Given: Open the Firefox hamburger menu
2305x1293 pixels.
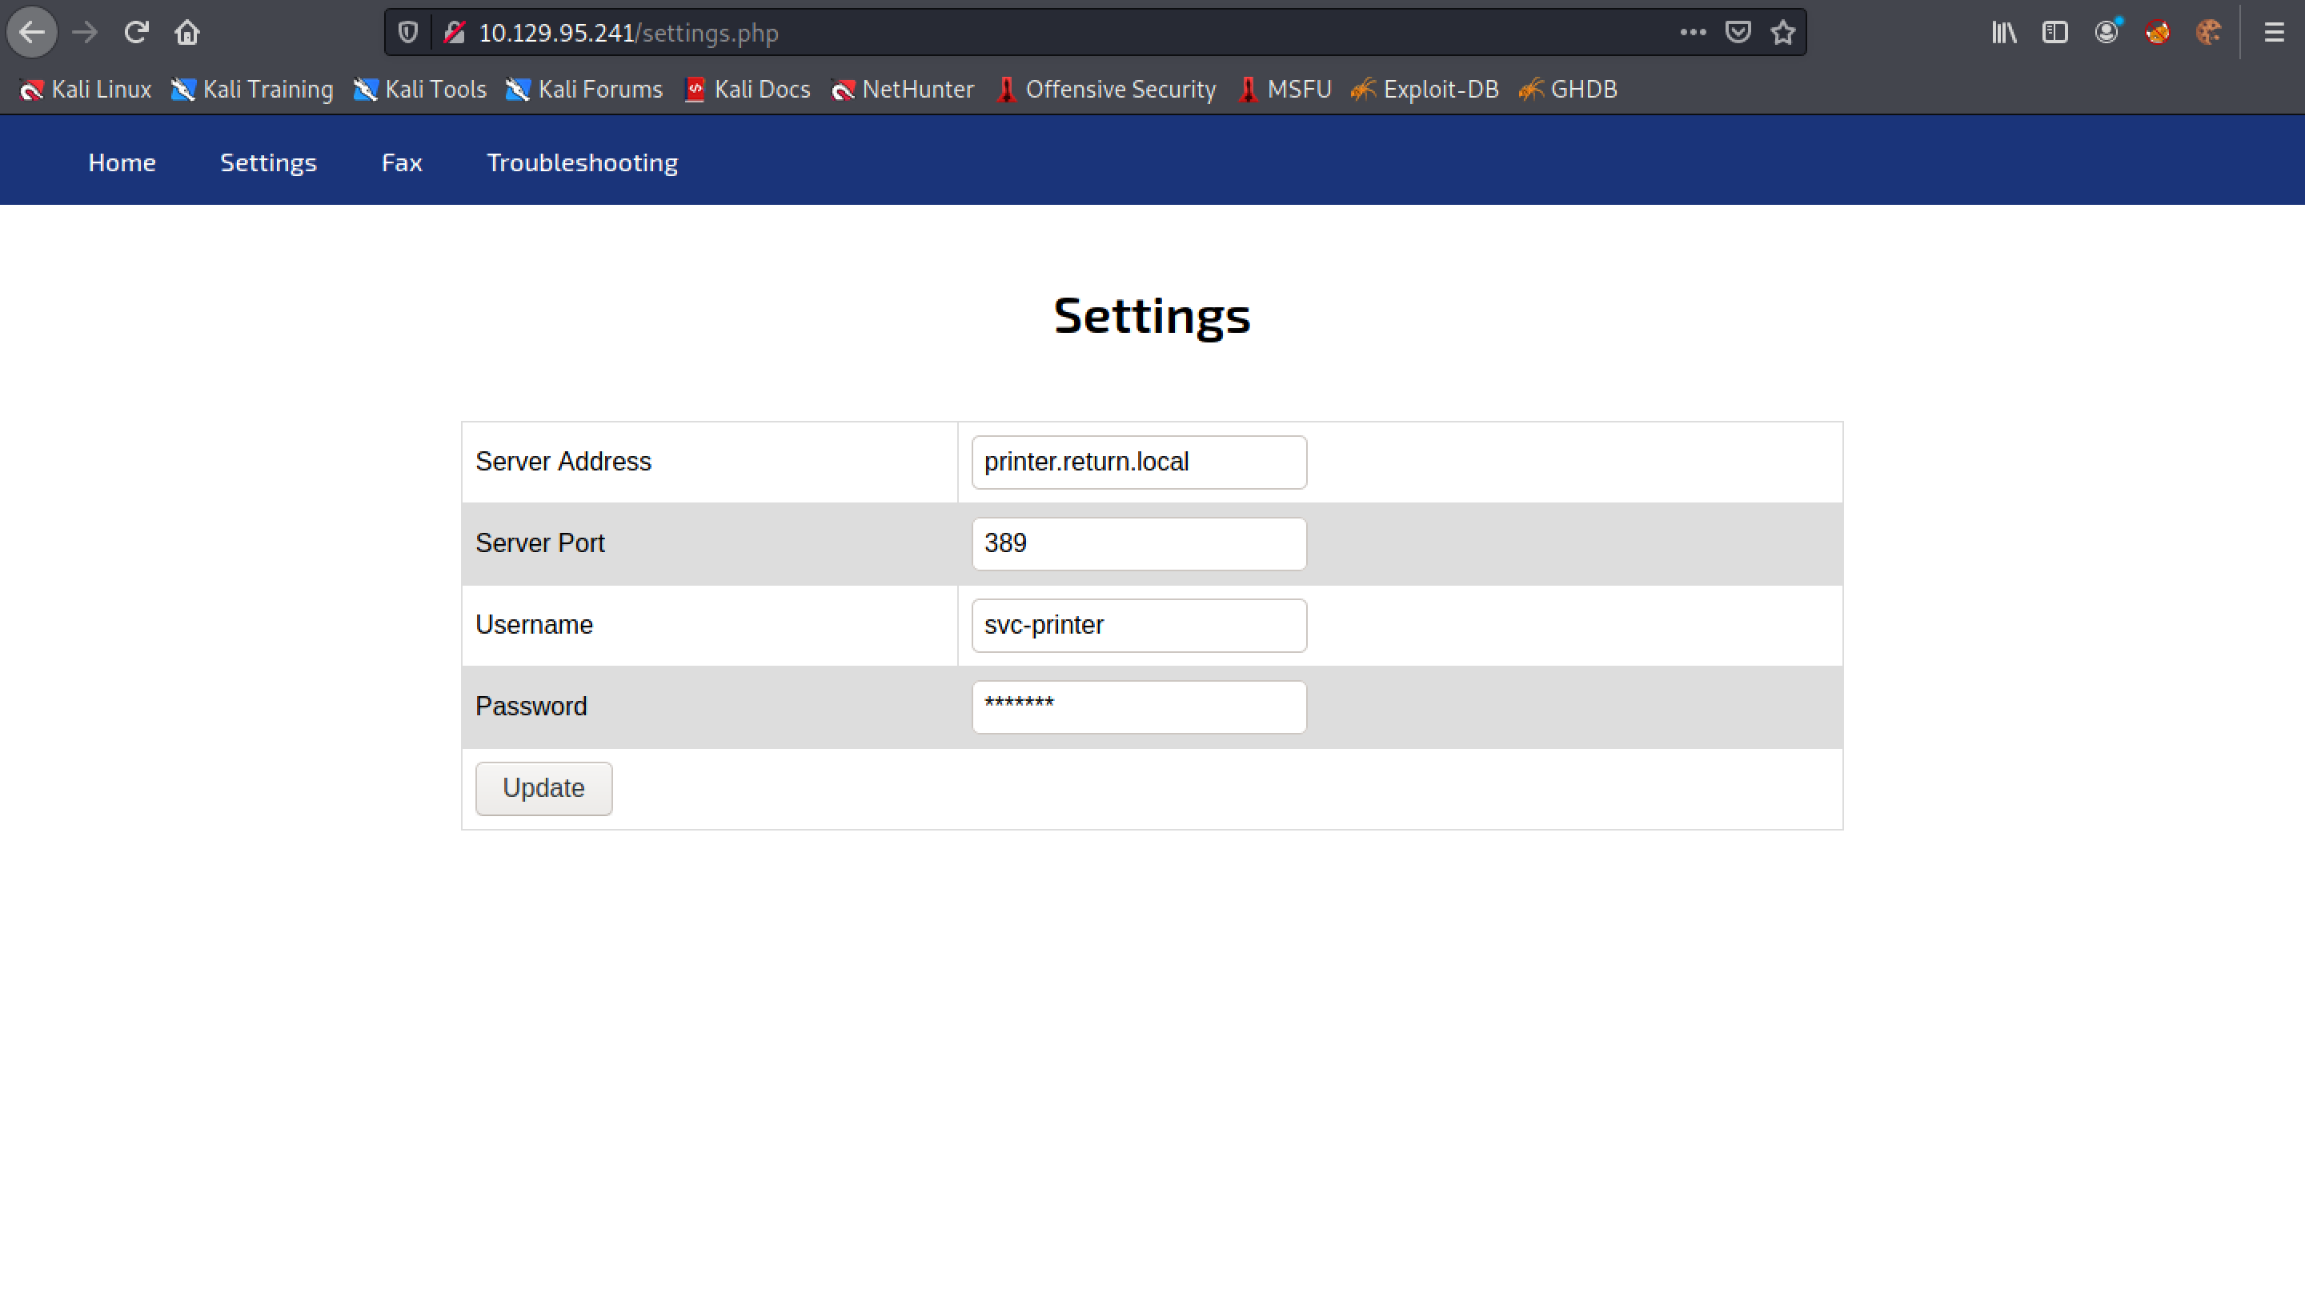Looking at the screenshot, I should coord(2274,33).
